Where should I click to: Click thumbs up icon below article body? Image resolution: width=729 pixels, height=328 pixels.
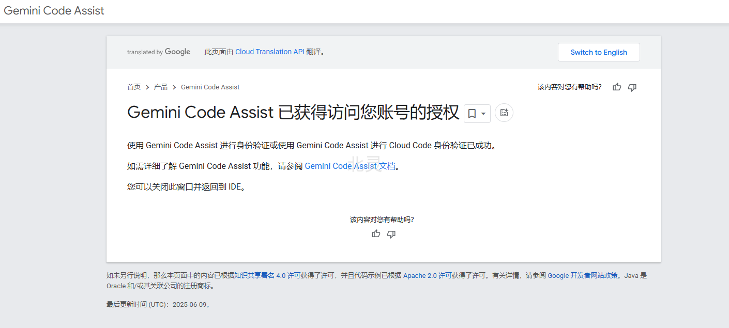pyautogui.click(x=376, y=234)
